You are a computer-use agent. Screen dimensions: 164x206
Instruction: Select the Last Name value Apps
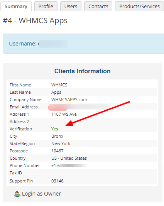pyautogui.click(x=56, y=92)
